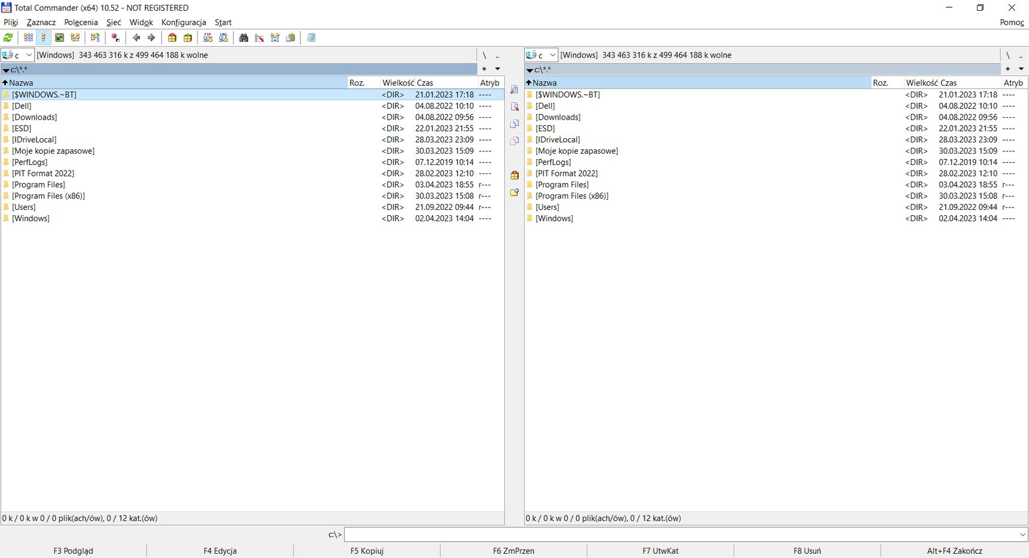Enable thumbnail view icon

pyautogui.click(x=59, y=38)
